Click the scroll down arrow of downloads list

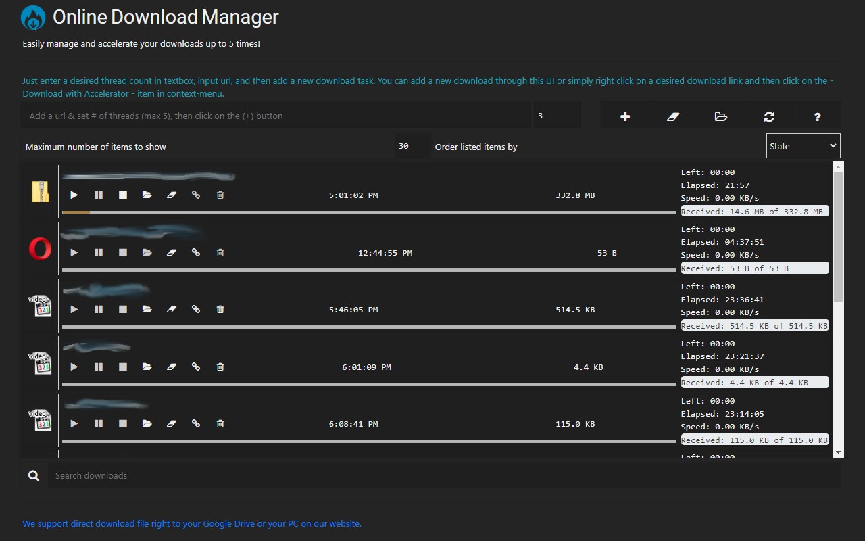[x=839, y=452]
